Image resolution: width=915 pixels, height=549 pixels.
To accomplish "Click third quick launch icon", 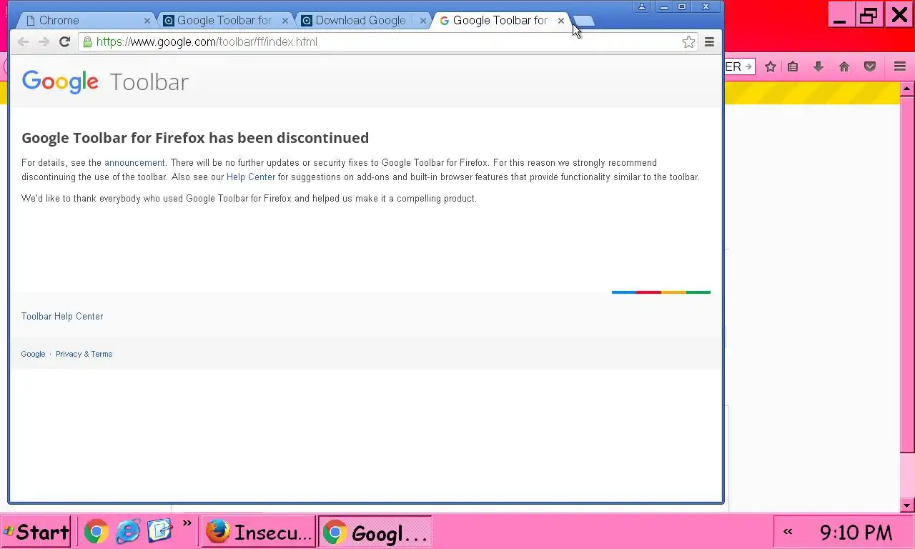I will tap(159, 531).
